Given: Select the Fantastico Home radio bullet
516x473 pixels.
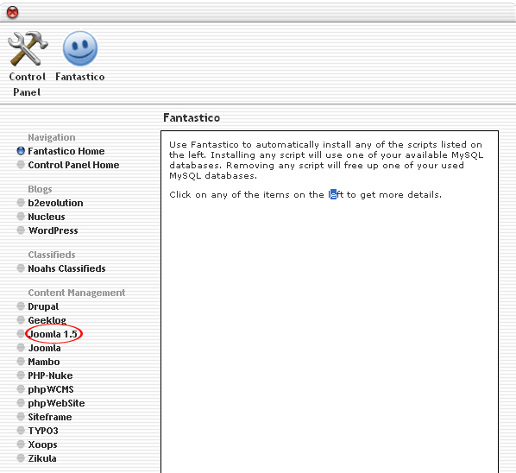Looking at the screenshot, I should (x=21, y=151).
